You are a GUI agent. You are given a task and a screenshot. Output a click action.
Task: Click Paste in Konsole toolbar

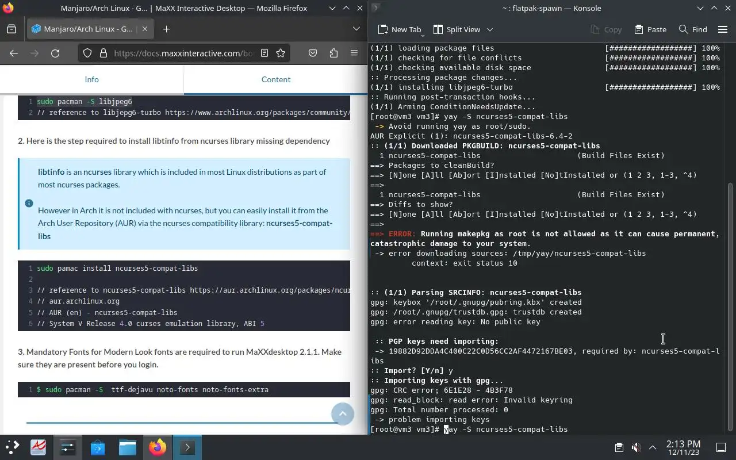coord(650,29)
